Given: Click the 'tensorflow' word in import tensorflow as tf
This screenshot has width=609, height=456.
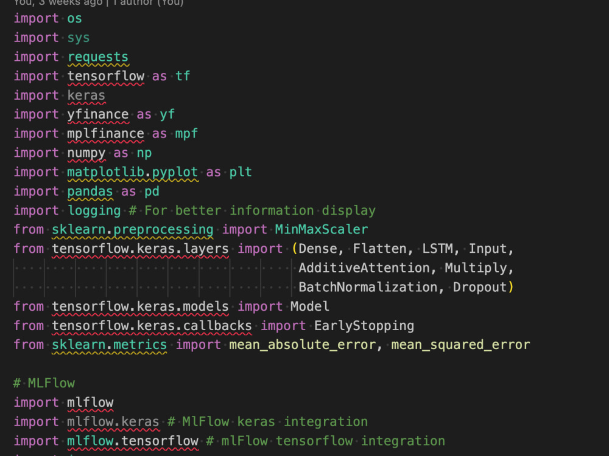Looking at the screenshot, I should click(105, 76).
